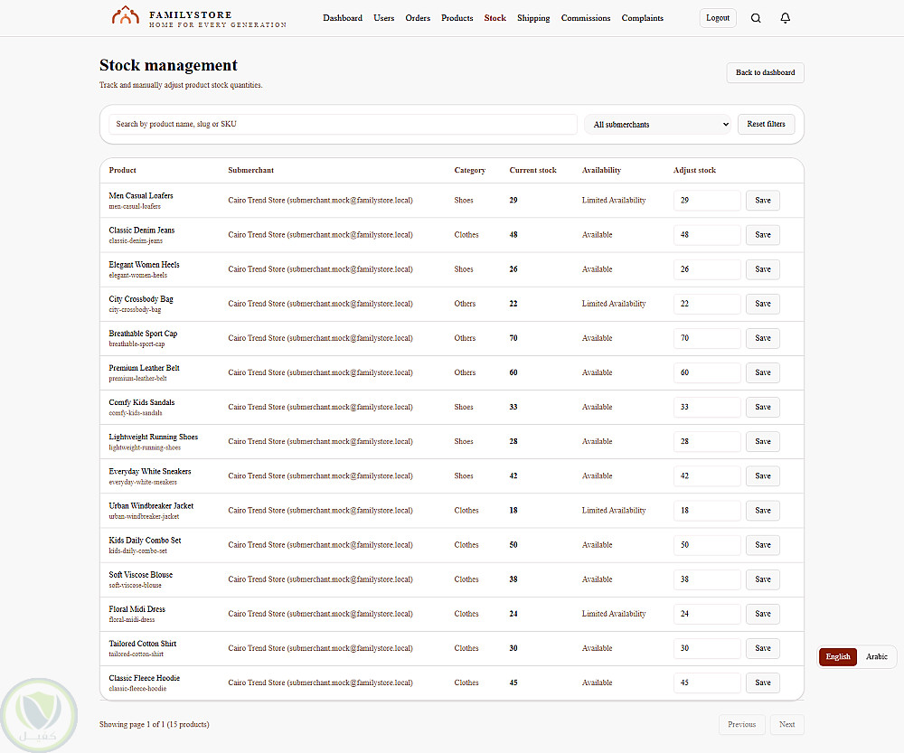
Task: Save stock for Comfy Kids Sandals
Action: (x=763, y=407)
